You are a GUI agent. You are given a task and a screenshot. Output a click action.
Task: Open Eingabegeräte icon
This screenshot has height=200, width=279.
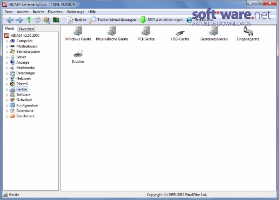click(x=248, y=31)
